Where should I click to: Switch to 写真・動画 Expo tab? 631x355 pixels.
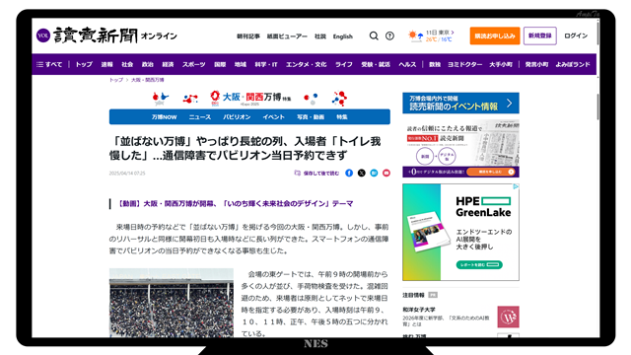(311, 117)
